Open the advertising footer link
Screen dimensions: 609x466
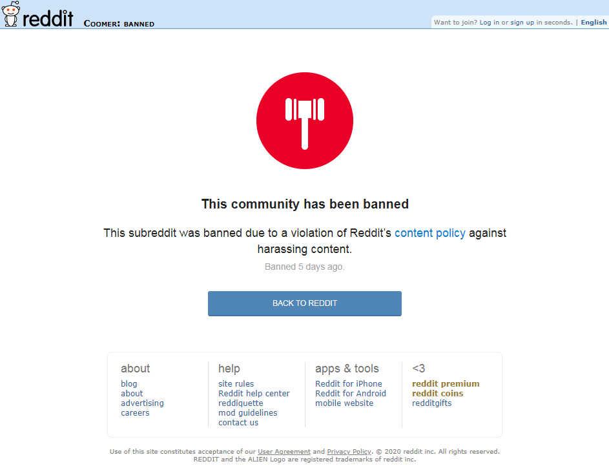pyautogui.click(x=142, y=403)
